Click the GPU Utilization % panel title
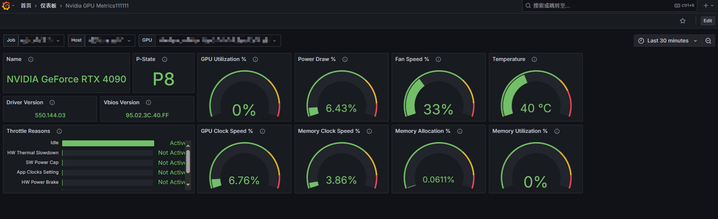Screen dimensions: 718x219 (224, 59)
